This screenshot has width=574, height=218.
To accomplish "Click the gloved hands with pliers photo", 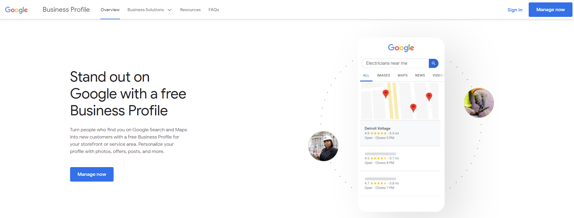I will (479, 103).
